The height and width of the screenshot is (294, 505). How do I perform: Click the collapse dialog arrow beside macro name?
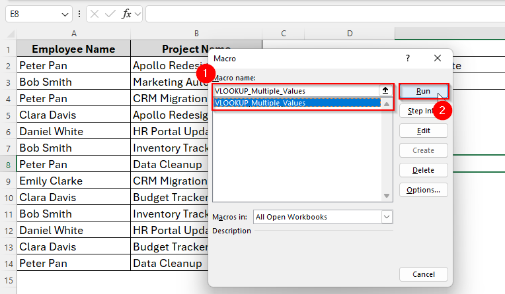coord(385,91)
